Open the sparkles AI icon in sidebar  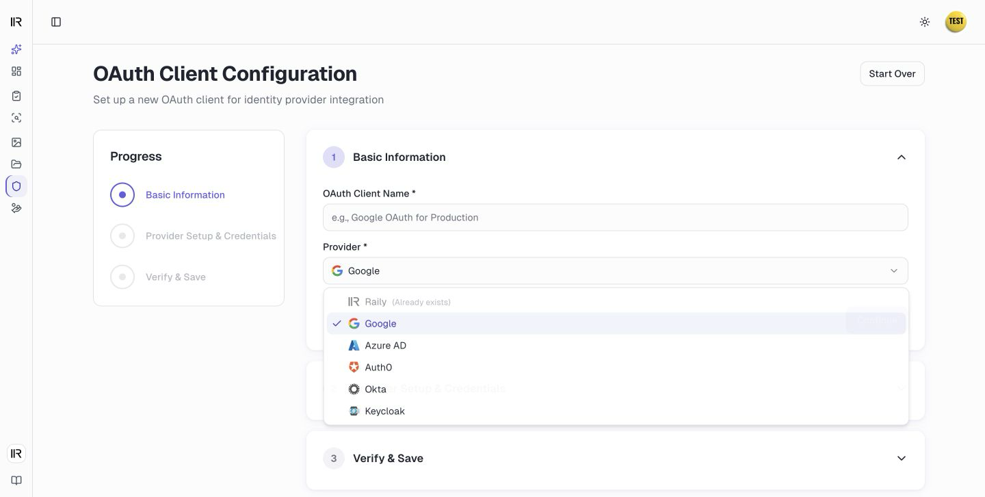coord(16,49)
